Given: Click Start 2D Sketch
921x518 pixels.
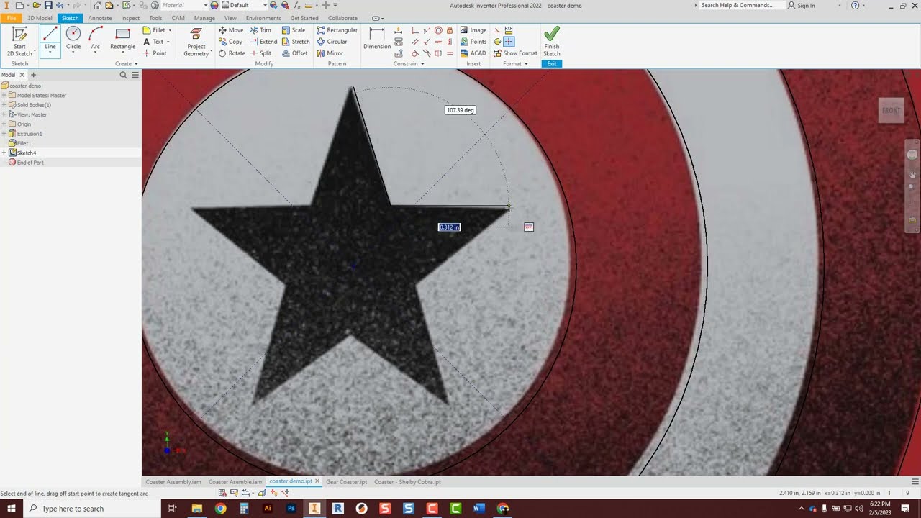Looking at the screenshot, I should [19, 42].
